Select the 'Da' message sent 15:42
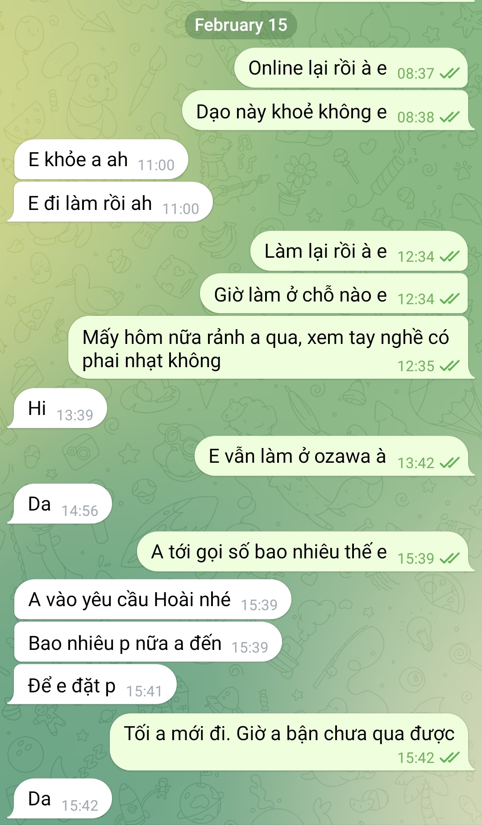 [x=59, y=799]
